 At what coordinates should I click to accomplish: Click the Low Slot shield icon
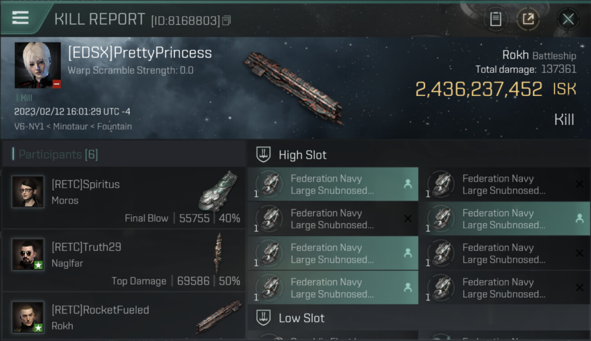point(264,318)
